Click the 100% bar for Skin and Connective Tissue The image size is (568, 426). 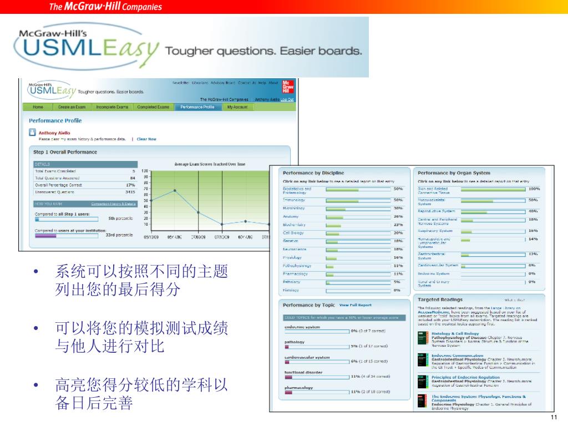(493, 189)
